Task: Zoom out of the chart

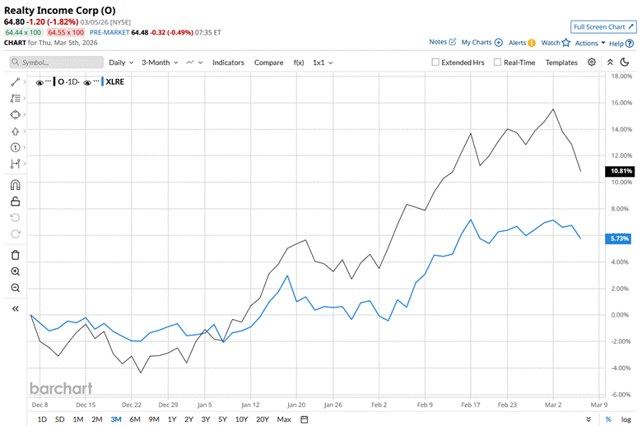Action: point(15,288)
